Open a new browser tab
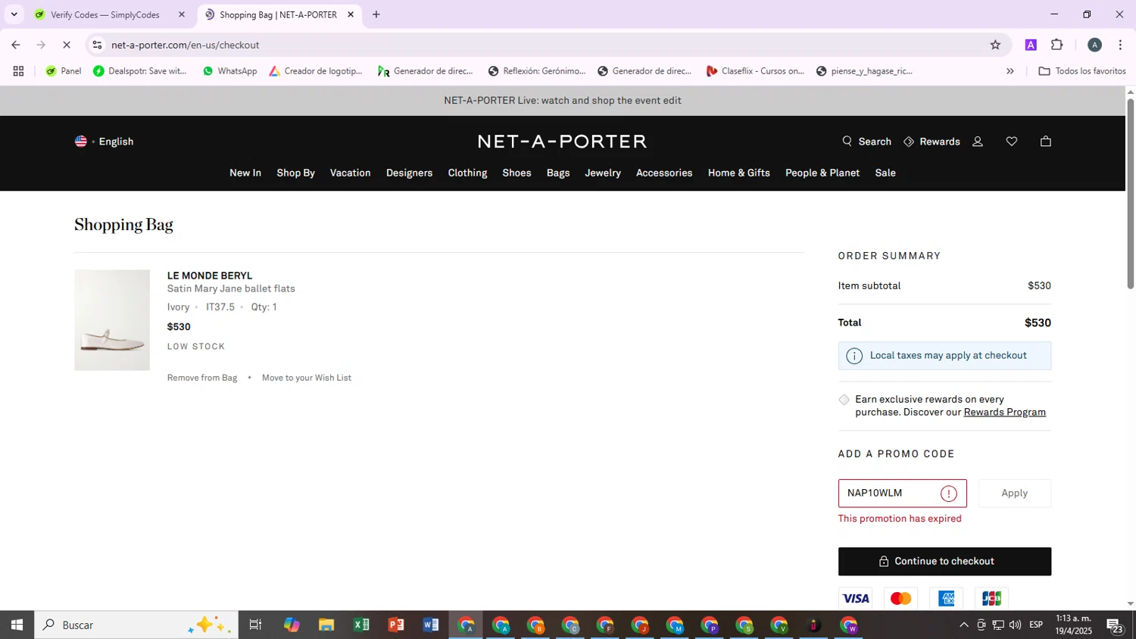 coord(376,14)
